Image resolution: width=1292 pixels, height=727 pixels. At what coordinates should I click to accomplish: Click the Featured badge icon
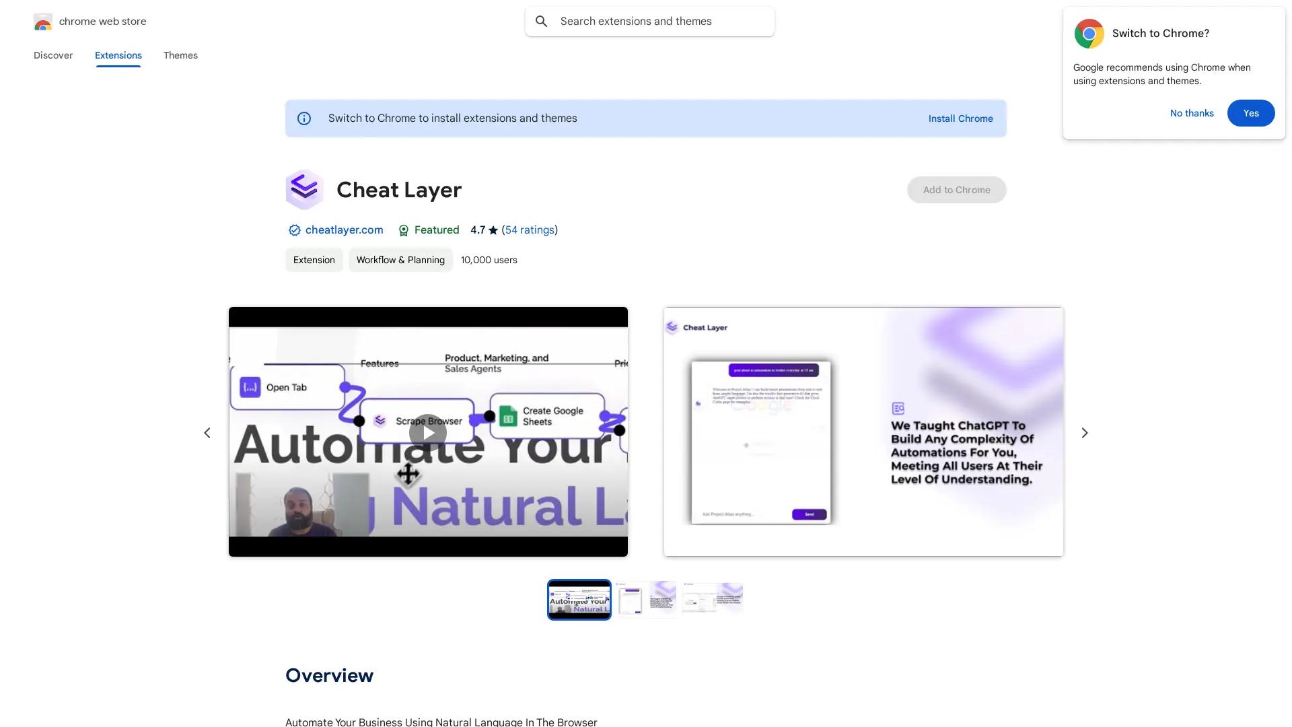[x=404, y=230]
